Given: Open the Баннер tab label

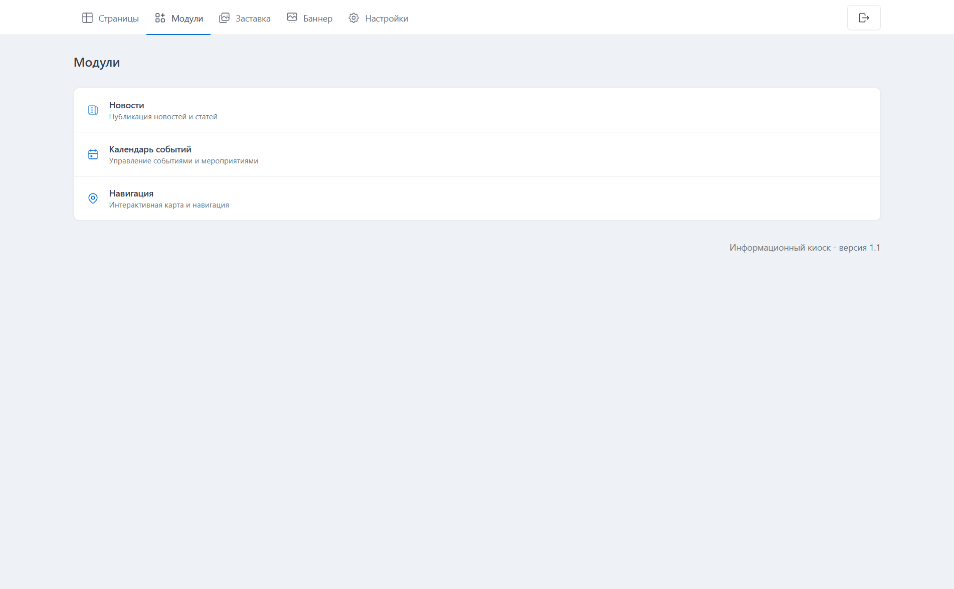Looking at the screenshot, I should [x=317, y=19].
